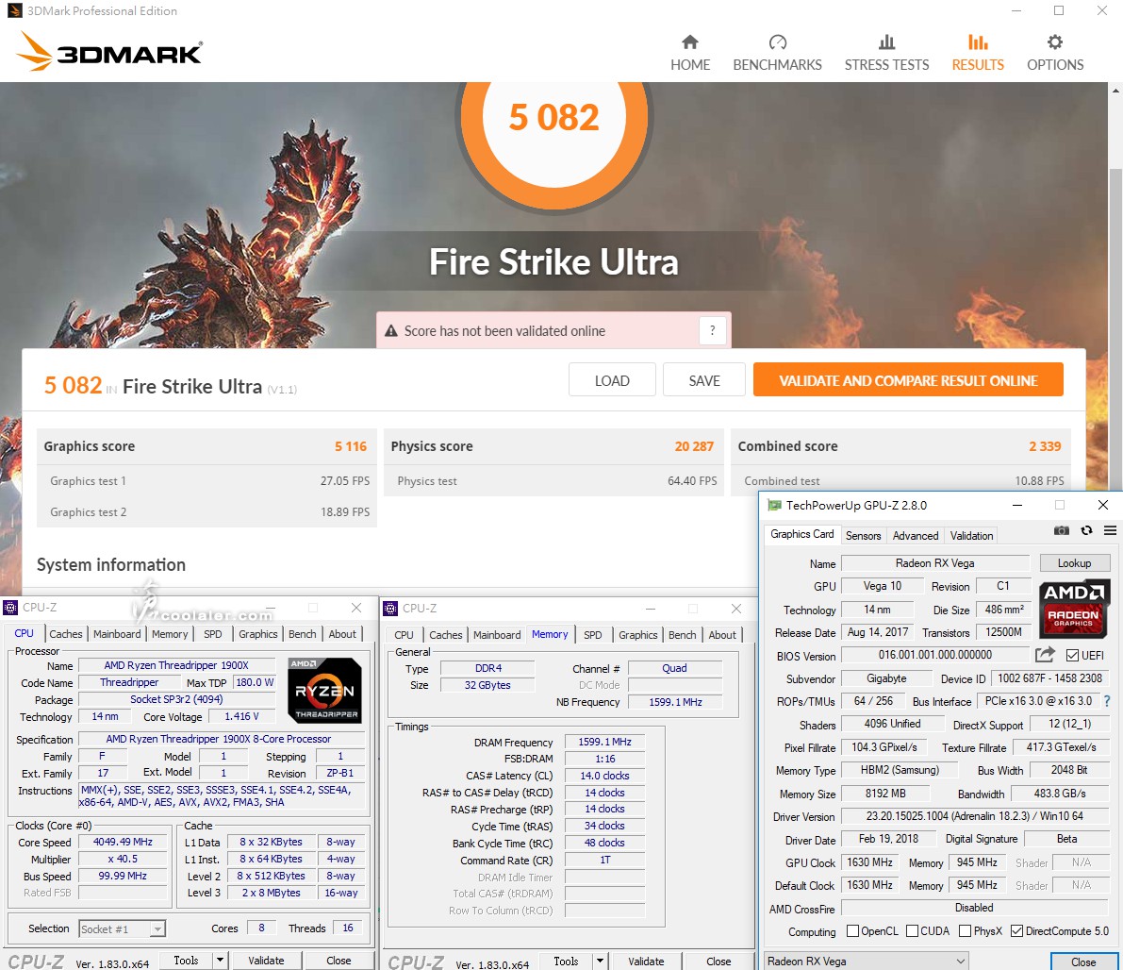The height and width of the screenshot is (970, 1123).
Task: Click the warning triangle icon
Action: click(391, 331)
